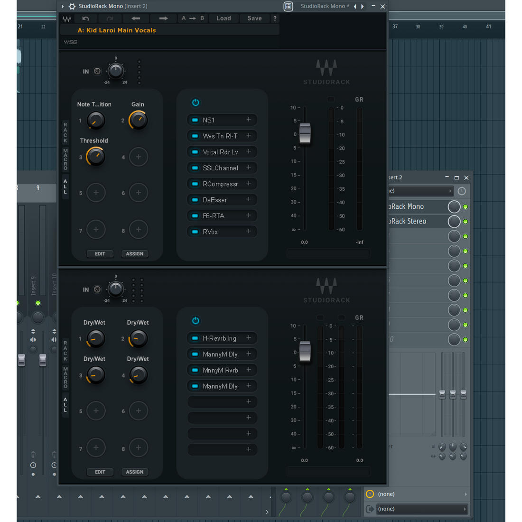Click the lower rack output fader handle

pyautogui.click(x=305, y=351)
